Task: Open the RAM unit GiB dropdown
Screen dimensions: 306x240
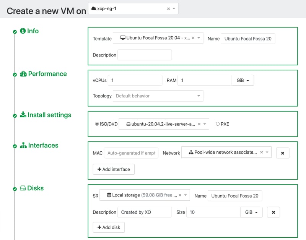Action: point(243,81)
